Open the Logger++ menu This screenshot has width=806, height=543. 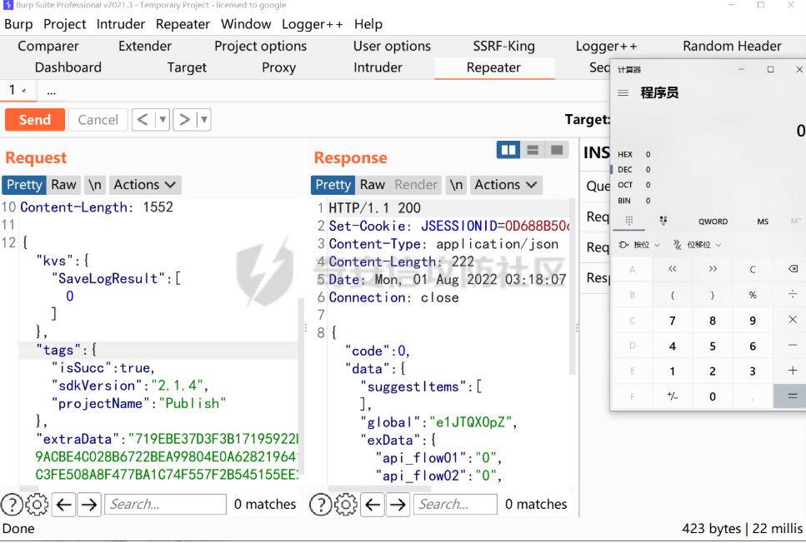(312, 24)
